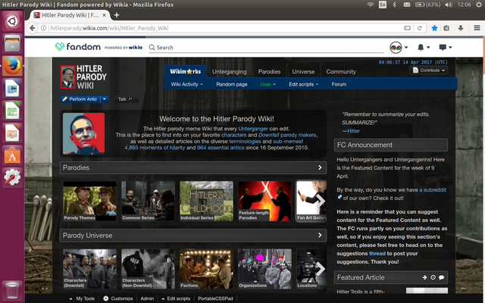Open Edit scripts menu in bottom bar

(x=176, y=298)
